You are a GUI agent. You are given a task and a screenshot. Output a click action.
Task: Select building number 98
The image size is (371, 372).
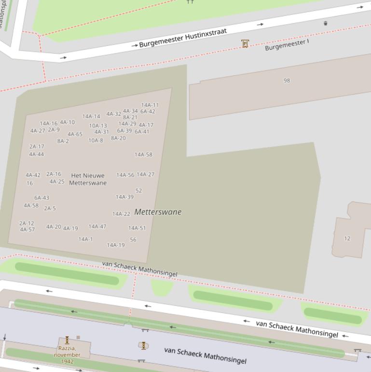[x=287, y=81]
